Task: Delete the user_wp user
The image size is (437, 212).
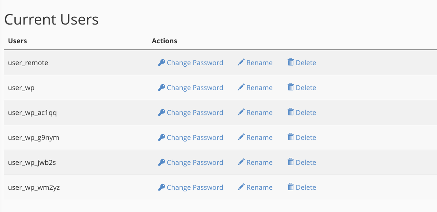Action: (306, 88)
